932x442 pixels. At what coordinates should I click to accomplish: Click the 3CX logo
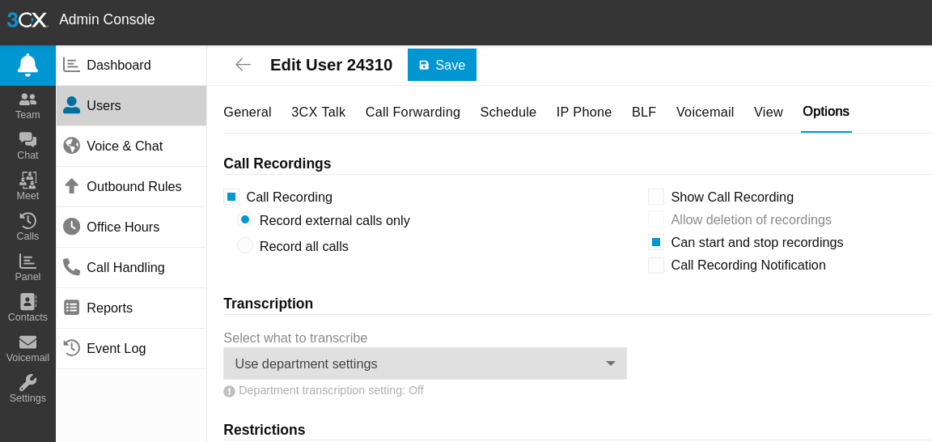(28, 19)
